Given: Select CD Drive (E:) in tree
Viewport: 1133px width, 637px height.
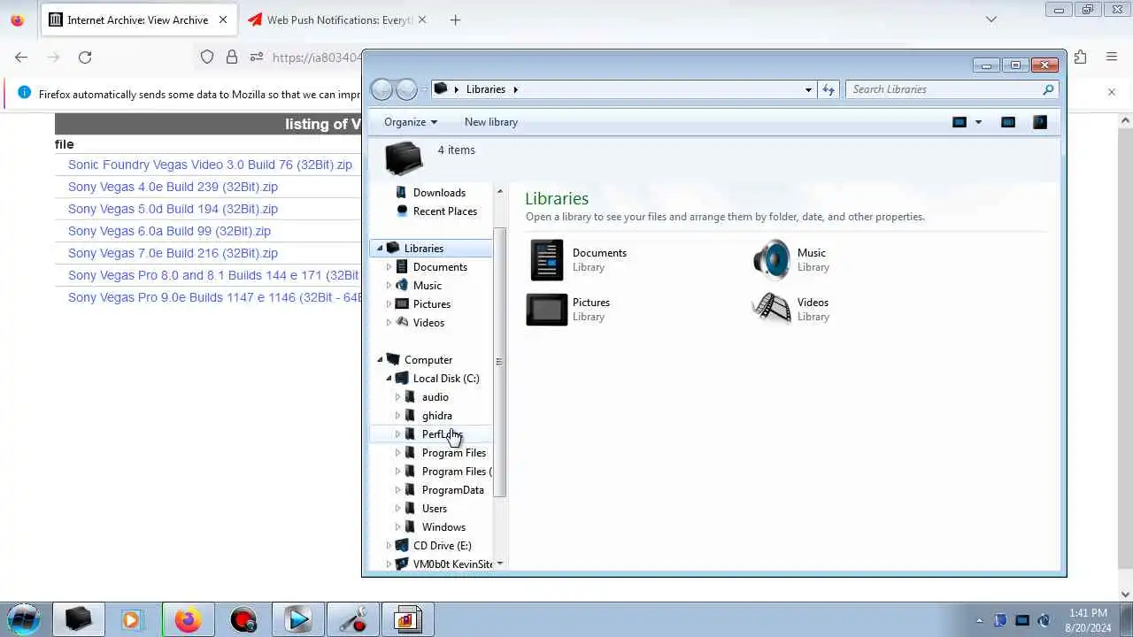Looking at the screenshot, I should (442, 546).
